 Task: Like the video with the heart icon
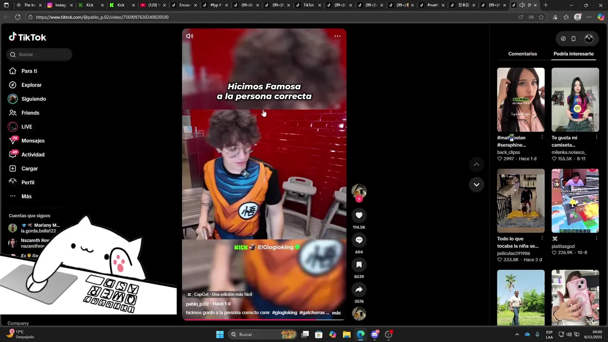coord(359,215)
